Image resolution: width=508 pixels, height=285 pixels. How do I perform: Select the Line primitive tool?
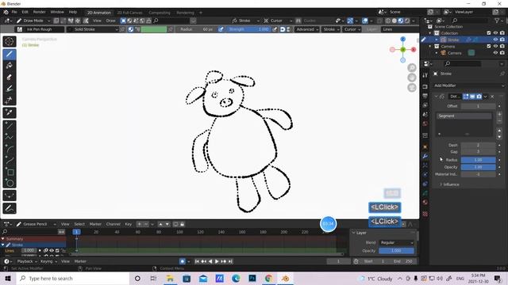coord(10,126)
